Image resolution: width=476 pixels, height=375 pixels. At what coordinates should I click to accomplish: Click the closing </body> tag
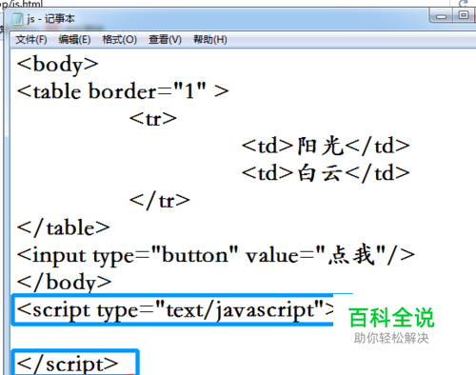click(64, 282)
